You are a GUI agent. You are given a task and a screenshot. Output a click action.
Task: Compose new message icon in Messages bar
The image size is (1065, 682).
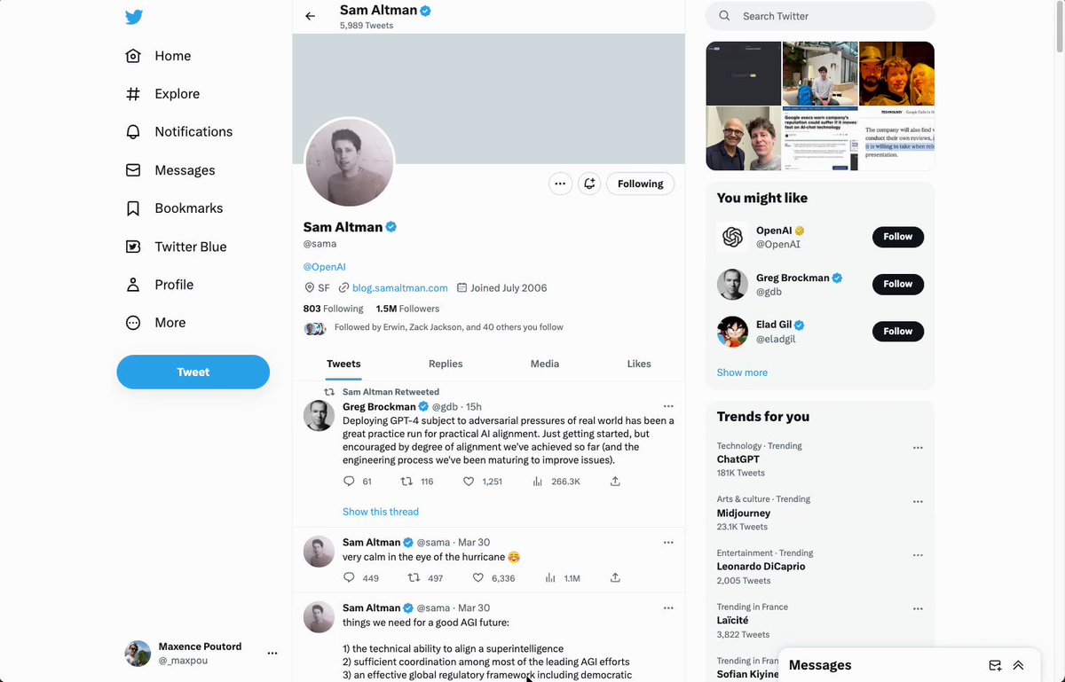[x=995, y=665]
